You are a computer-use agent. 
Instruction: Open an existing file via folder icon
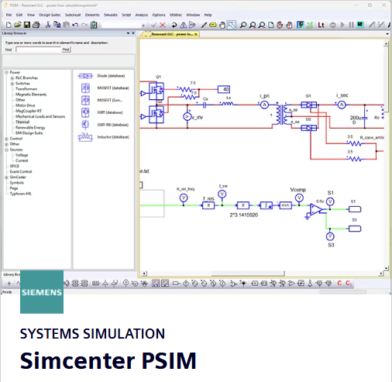click(18, 25)
